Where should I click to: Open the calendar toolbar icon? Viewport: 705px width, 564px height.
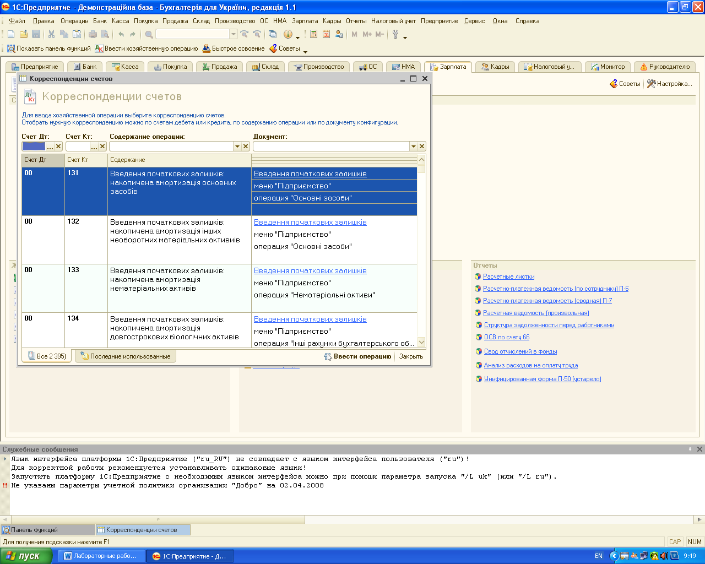326,34
